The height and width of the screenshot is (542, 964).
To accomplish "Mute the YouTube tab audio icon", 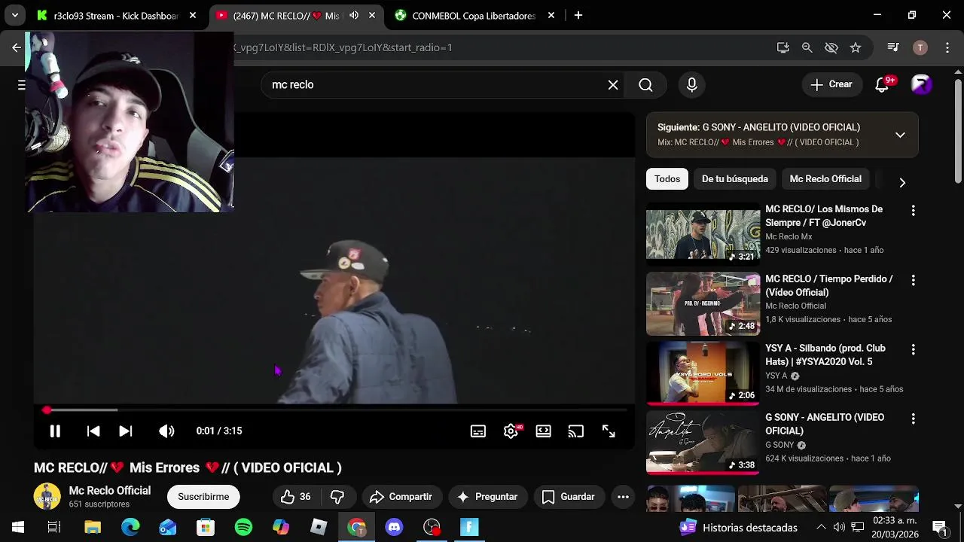I will coord(354,15).
